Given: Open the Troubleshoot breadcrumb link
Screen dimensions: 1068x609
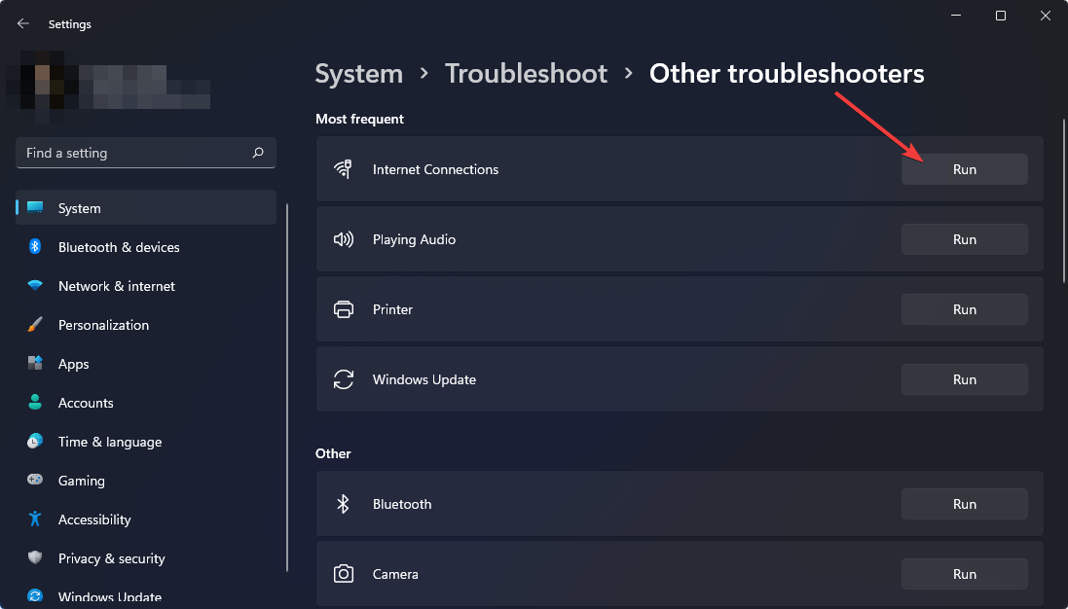Looking at the screenshot, I should click(x=526, y=73).
